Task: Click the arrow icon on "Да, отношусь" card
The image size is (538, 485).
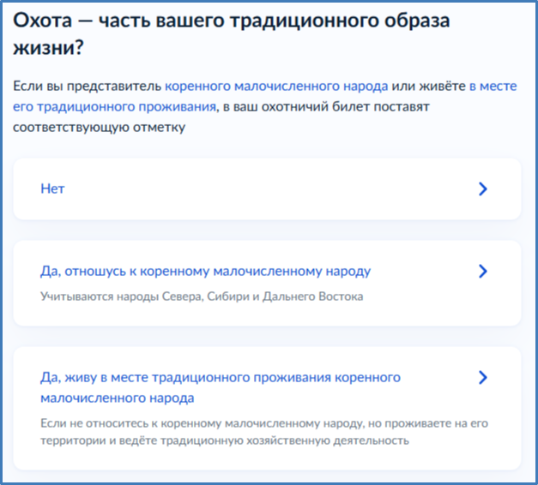Action: coord(483,272)
